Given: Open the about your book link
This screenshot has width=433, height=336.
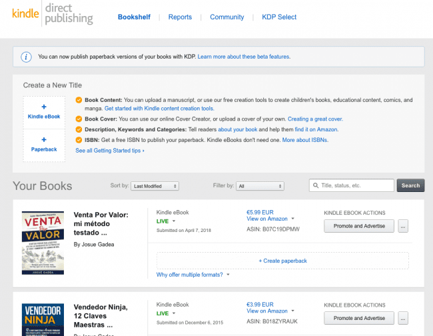Looking at the screenshot, I should pyautogui.click(x=238, y=129).
